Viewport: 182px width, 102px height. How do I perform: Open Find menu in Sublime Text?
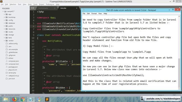coord(20,5)
